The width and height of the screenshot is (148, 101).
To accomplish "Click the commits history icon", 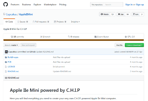I will click(x=12, y=37).
